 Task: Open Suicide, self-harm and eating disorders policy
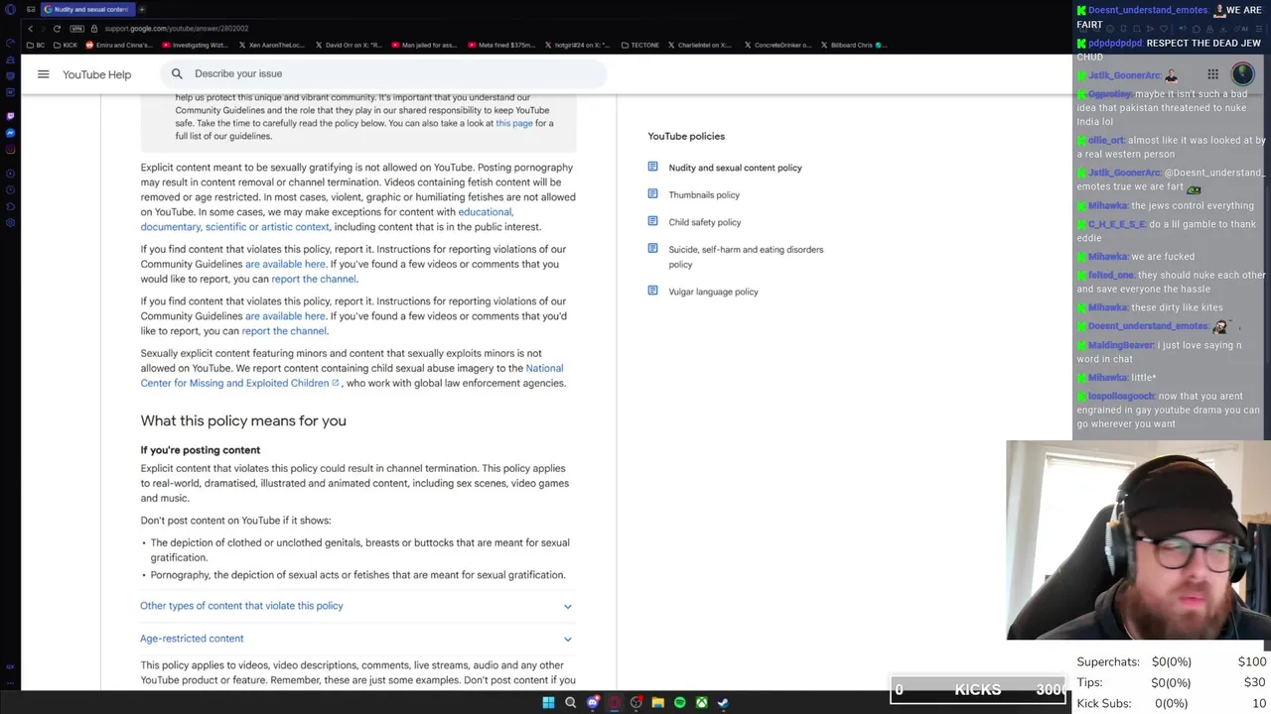pos(746,257)
